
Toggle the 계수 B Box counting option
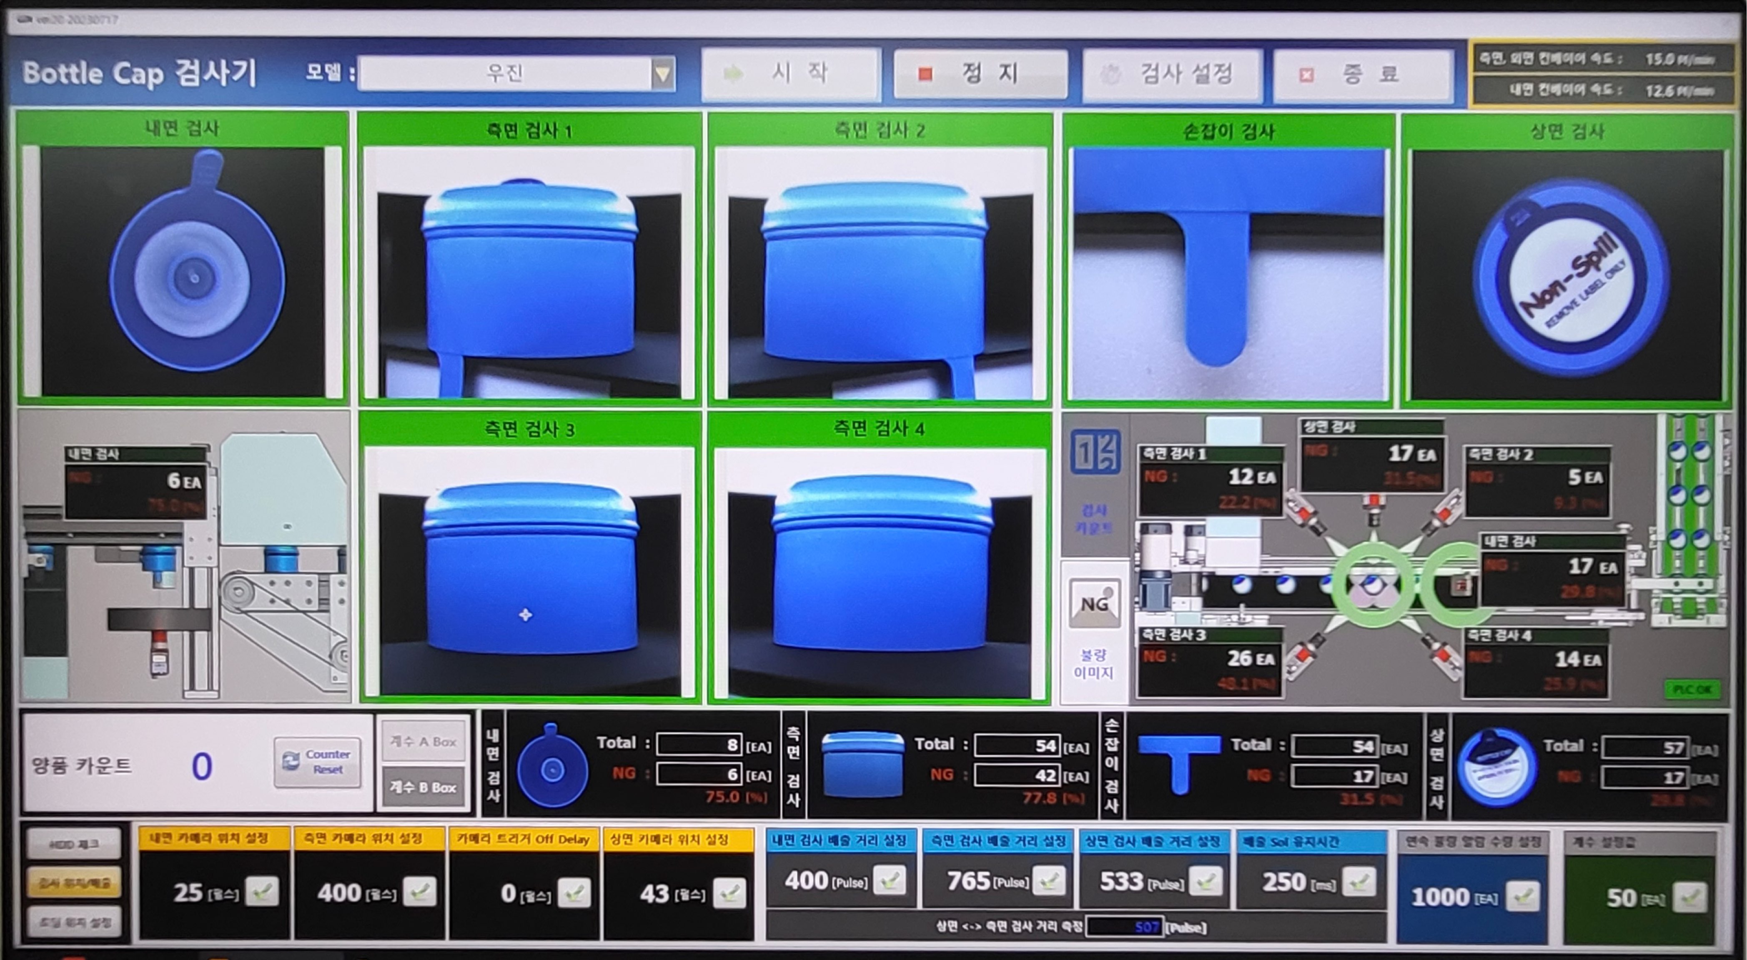click(423, 786)
